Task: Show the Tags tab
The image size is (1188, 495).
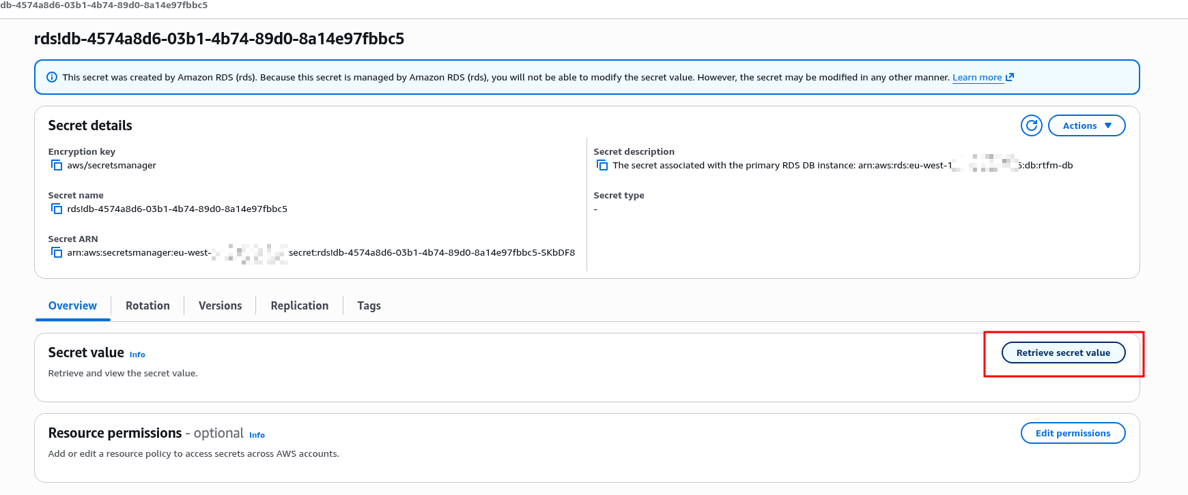Action: tap(369, 305)
